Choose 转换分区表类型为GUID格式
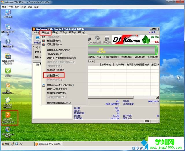 coord(64,58)
